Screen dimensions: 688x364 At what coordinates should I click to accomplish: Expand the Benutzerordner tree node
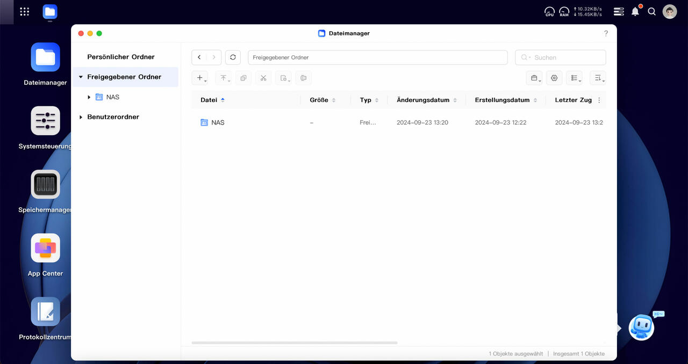pyautogui.click(x=81, y=117)
